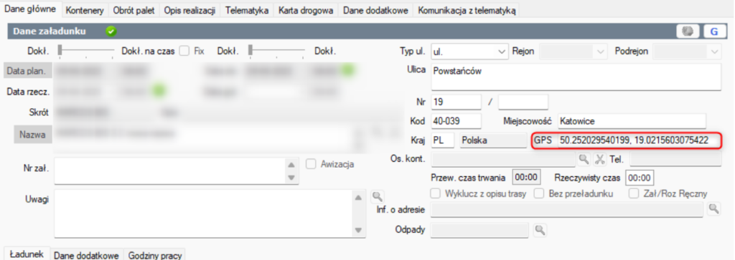Viewport: 735px width, 260px height.
Task: Click the G button in header bar
Action: coord(715,32)
